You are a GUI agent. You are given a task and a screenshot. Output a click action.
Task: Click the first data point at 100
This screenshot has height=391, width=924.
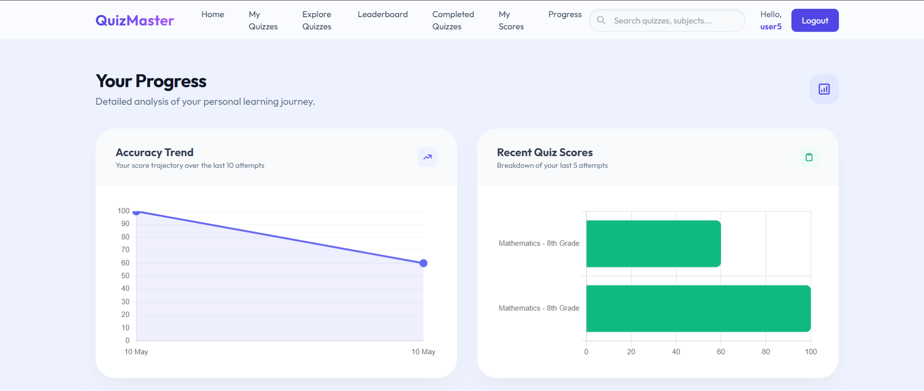click(x=136, y=211)
